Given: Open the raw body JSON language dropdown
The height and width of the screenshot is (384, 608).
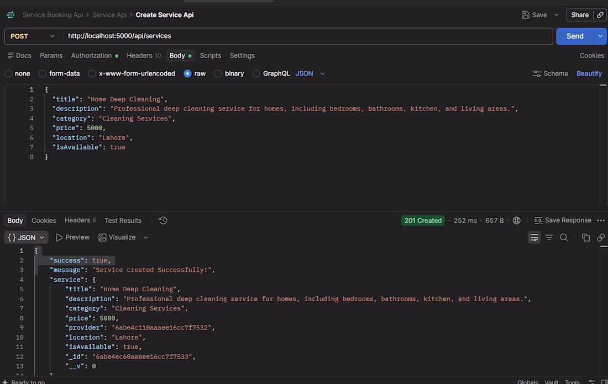Looking at the screenshot, I should pos(310,73).
